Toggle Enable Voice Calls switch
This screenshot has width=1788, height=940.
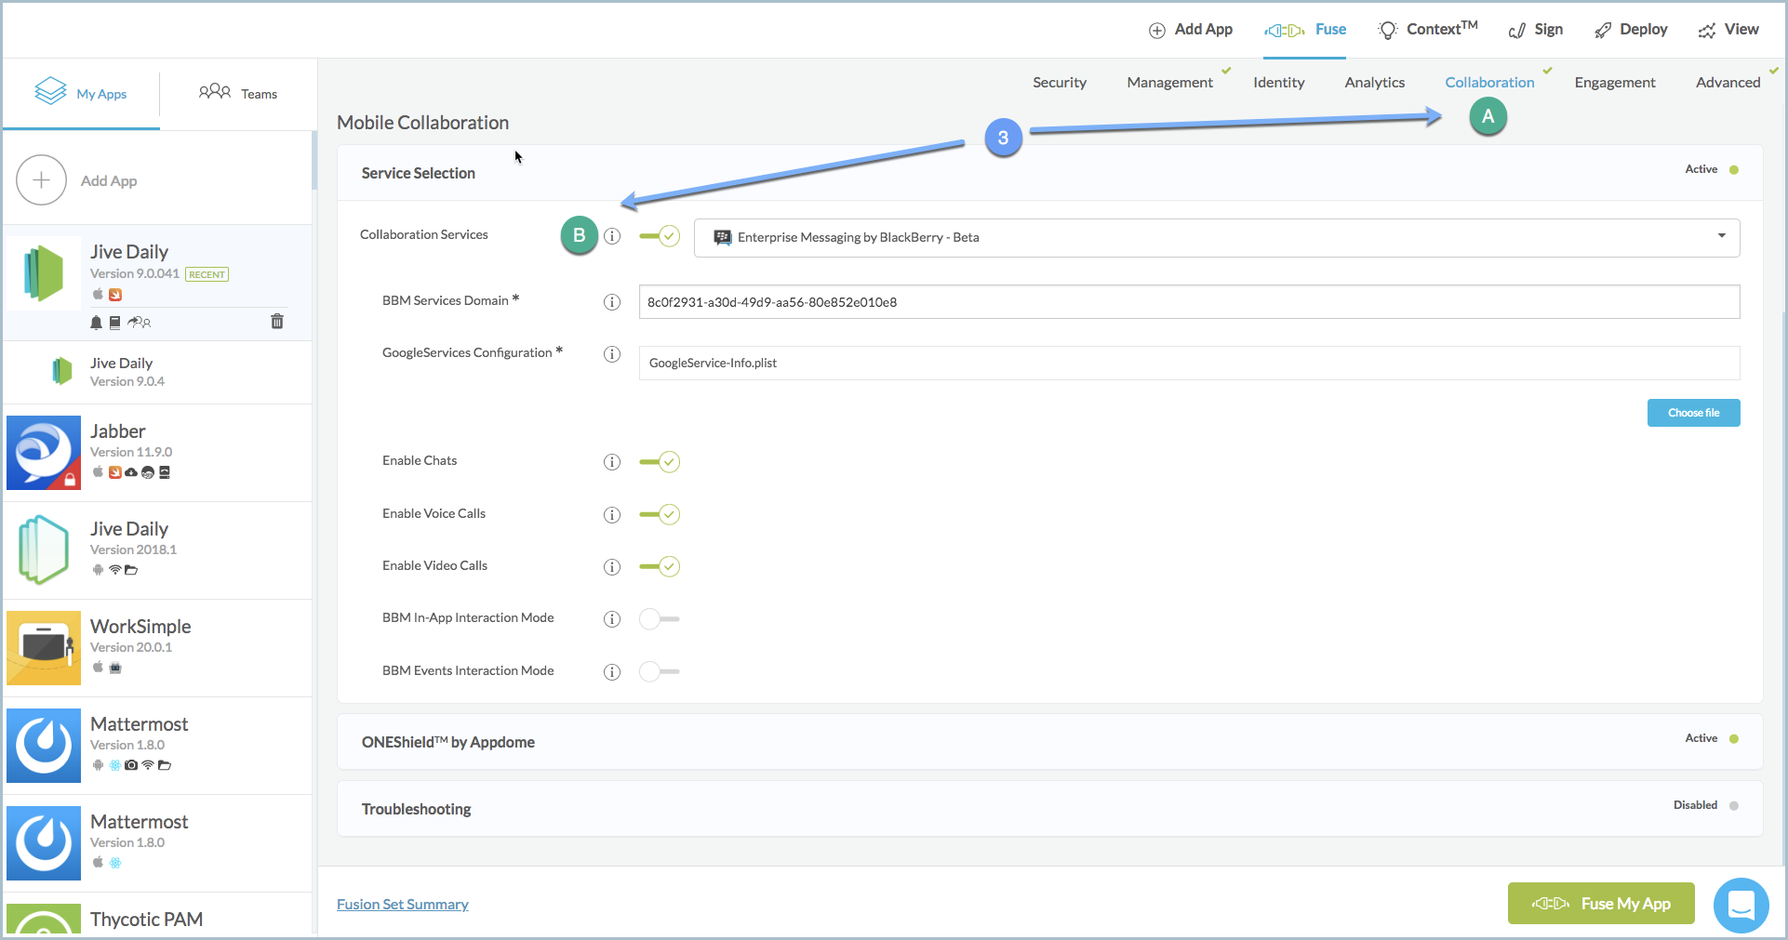pos(660,514)
